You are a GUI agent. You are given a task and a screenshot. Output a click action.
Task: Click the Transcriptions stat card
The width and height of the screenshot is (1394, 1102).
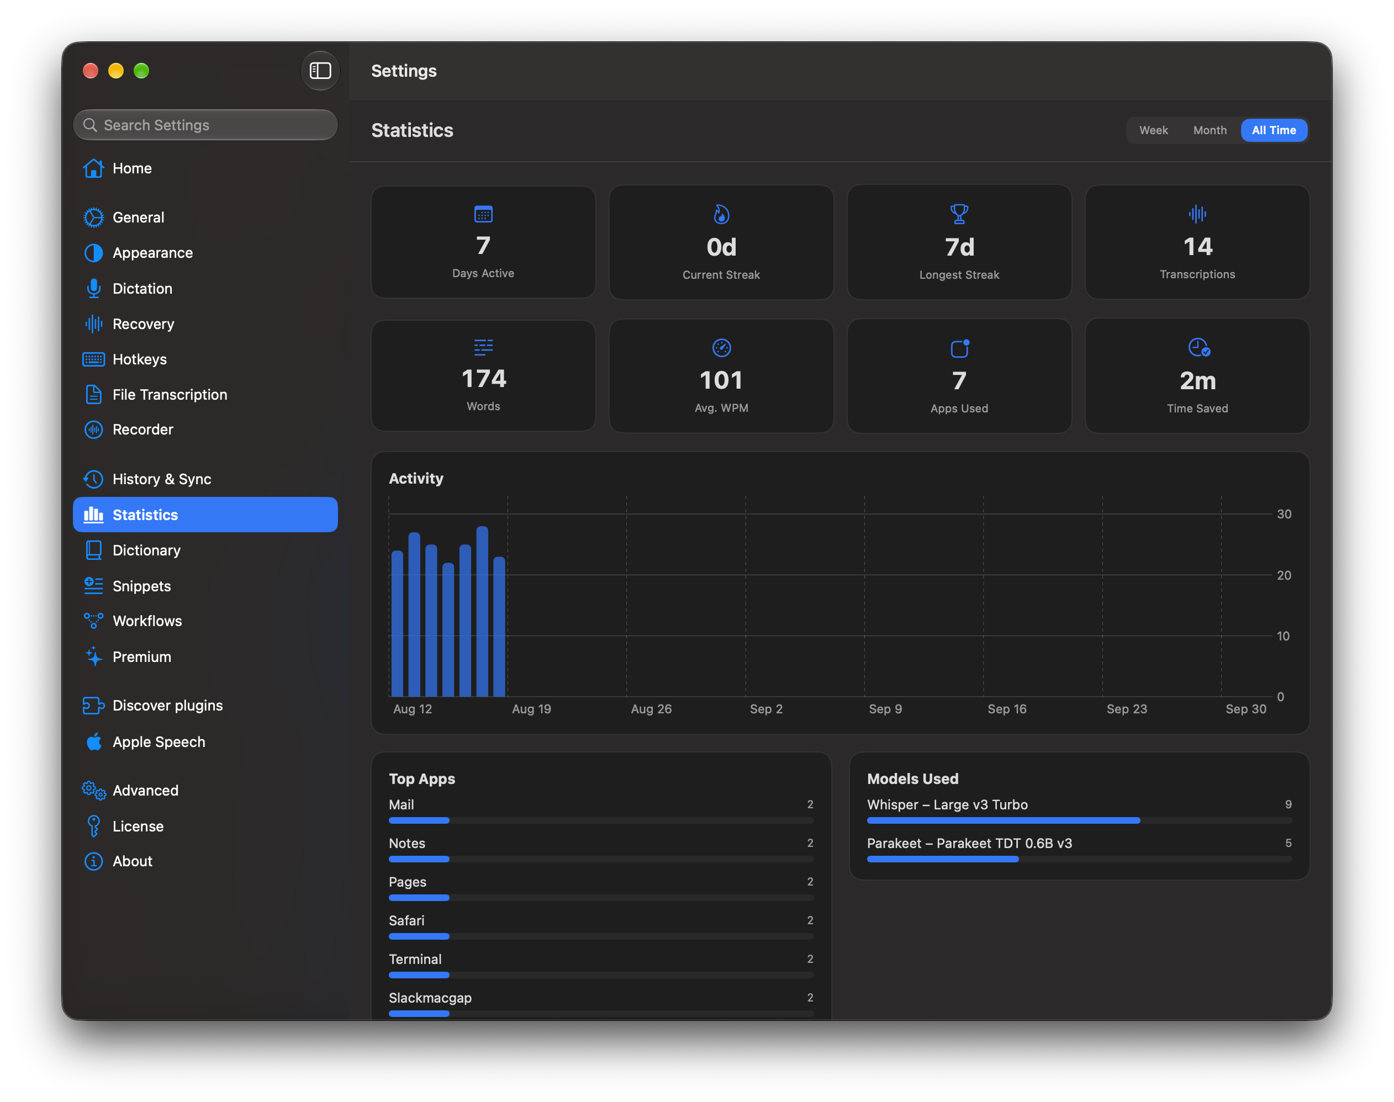pos(1197,242)
